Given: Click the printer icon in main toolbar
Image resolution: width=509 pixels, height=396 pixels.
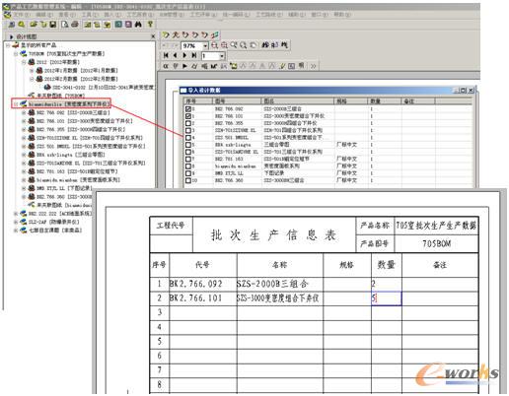Looking at the screenshot, I should click(x=75, y=25).
